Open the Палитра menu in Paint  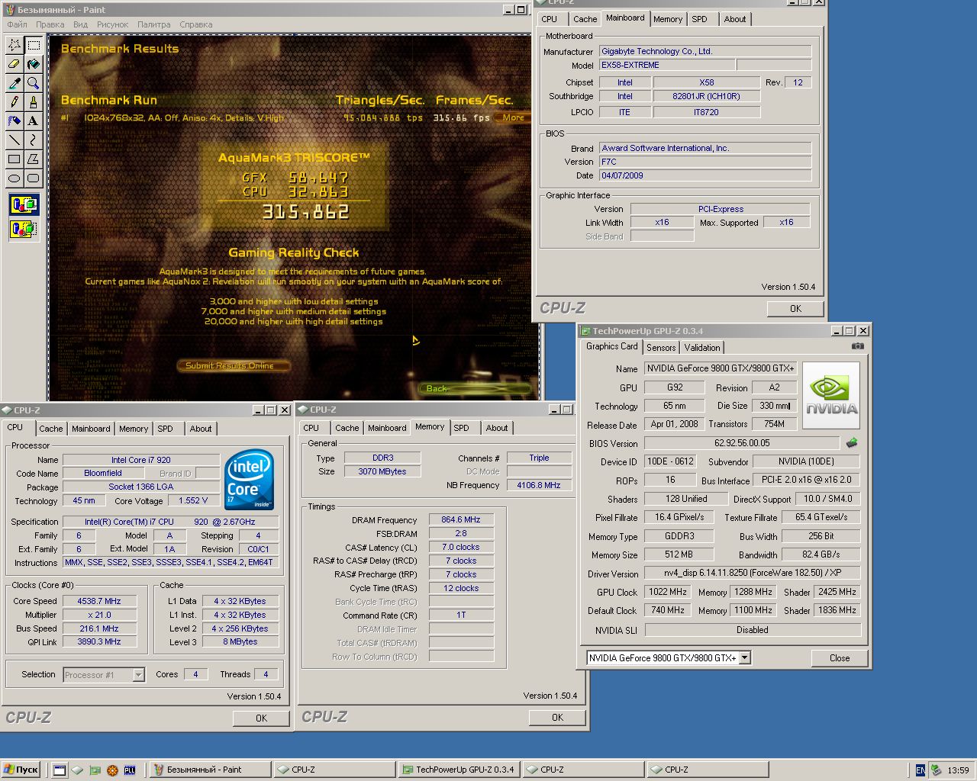click(154, 24)
